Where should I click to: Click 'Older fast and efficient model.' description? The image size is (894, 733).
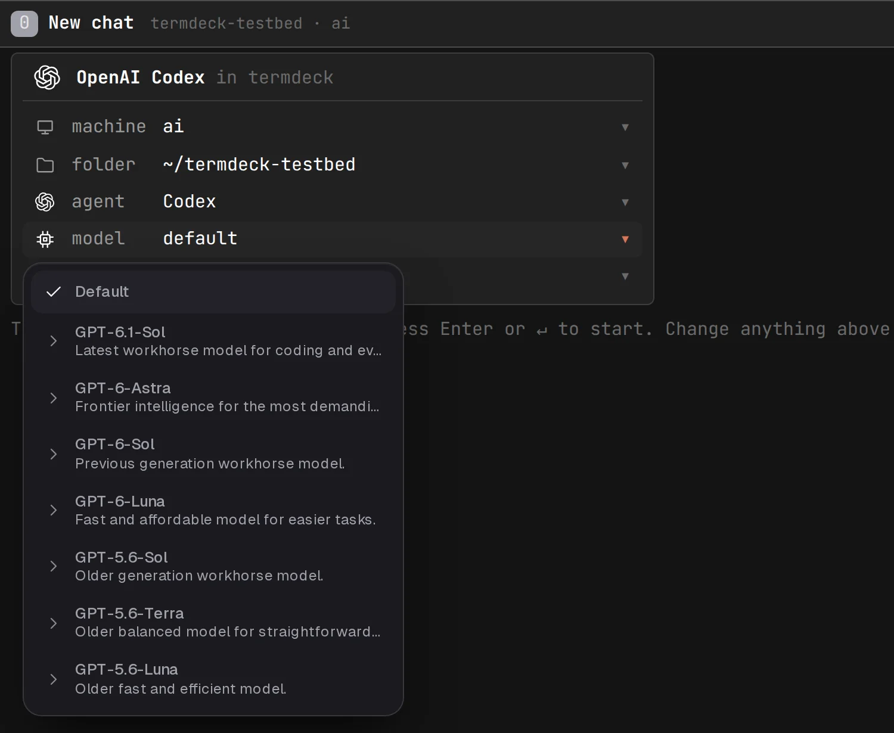(181, 689)
